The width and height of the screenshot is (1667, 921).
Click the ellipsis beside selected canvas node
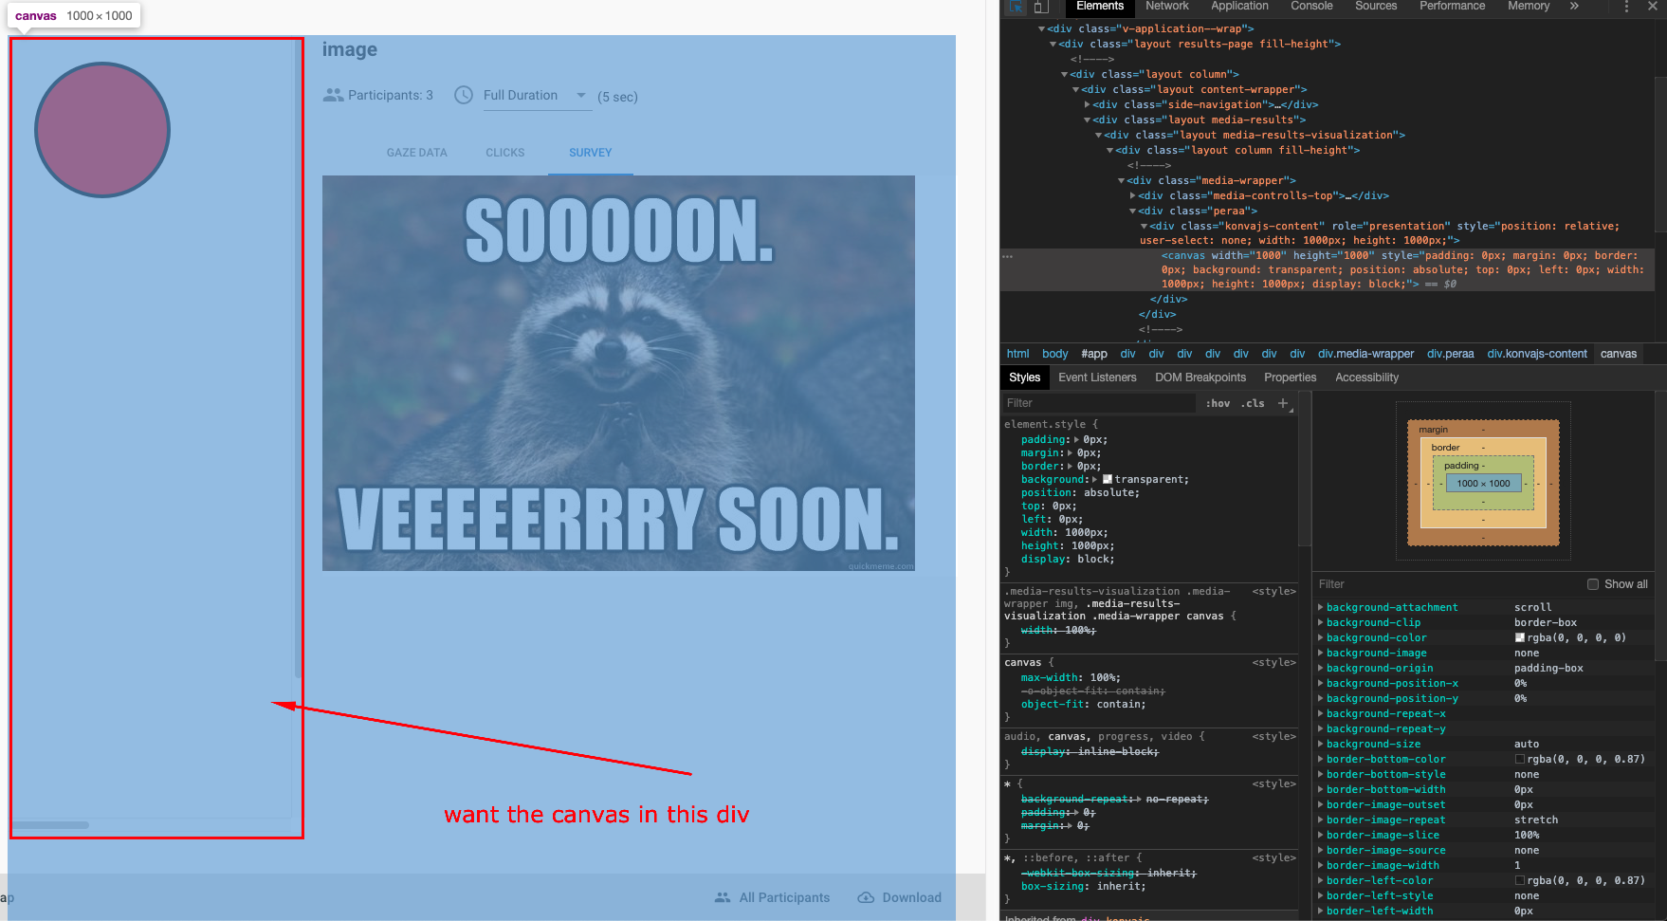coord(1007,256)
